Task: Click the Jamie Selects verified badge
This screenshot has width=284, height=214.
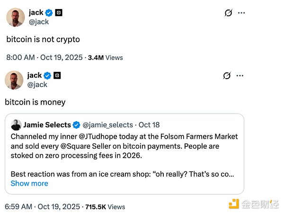Action: pos(76,125)
